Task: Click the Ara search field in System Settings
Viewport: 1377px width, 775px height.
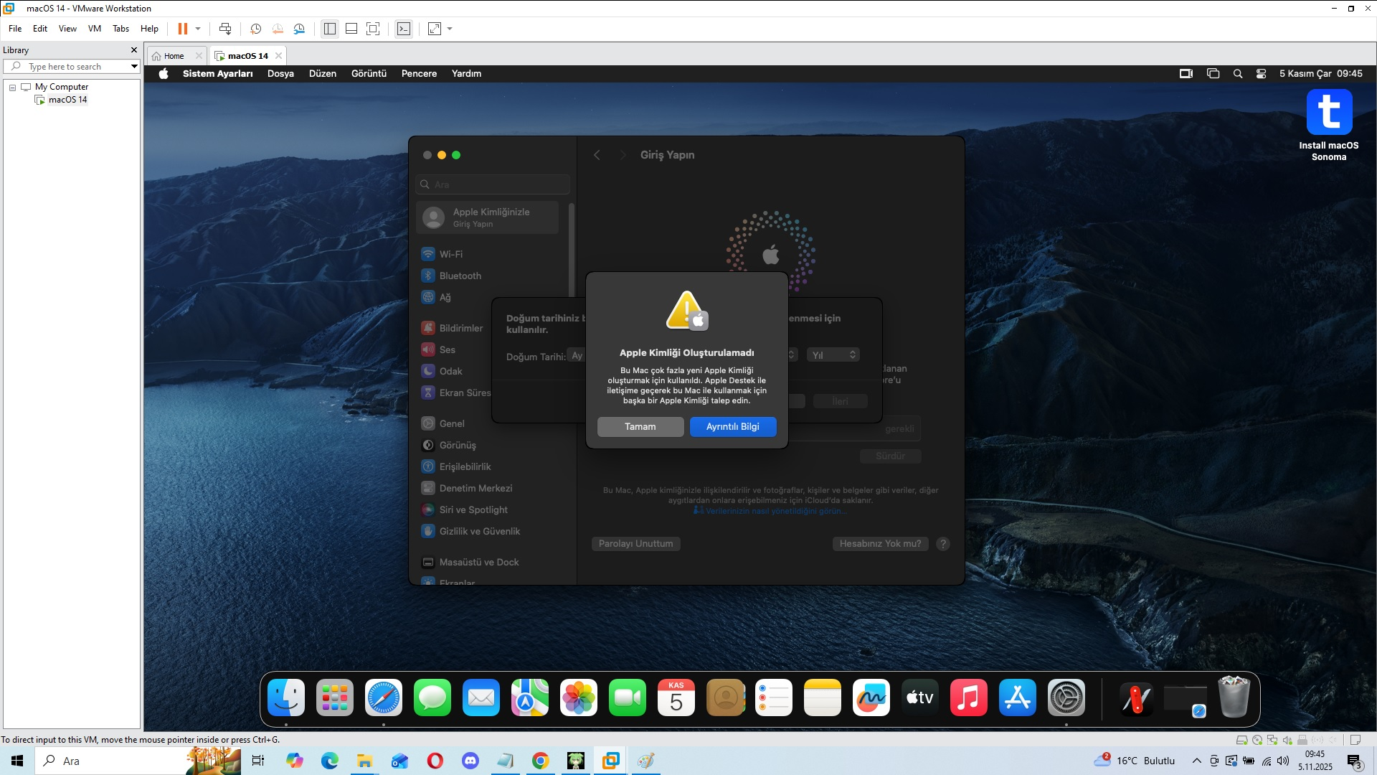Action: pyautogui.click(x=493, y=184)
